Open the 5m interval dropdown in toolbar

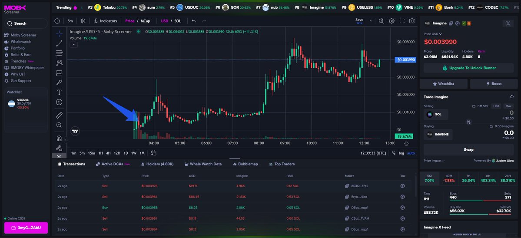point(70,21)
